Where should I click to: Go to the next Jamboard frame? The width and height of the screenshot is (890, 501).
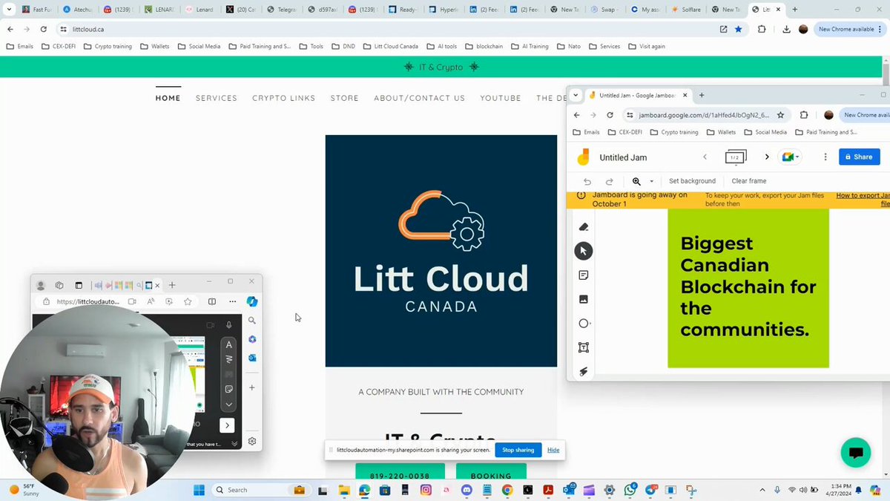767,157
